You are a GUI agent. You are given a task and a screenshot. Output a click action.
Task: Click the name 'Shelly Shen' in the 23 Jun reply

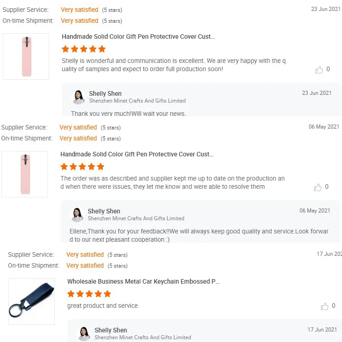coord(105,93)
